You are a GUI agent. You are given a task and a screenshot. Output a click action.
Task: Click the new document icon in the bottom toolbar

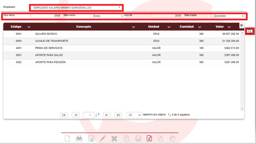click(67, 138)
